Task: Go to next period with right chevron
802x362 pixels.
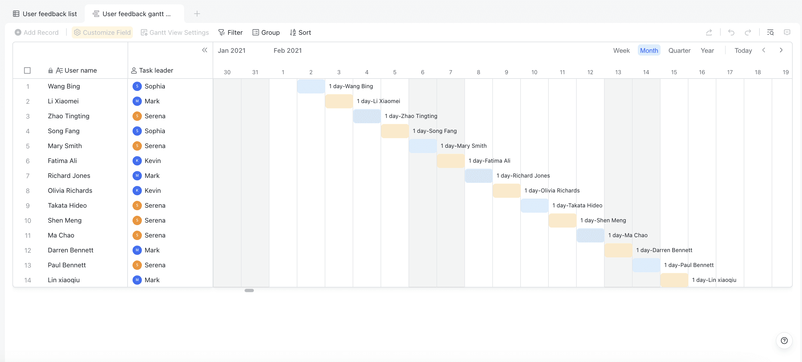Action: coord(781,50)
